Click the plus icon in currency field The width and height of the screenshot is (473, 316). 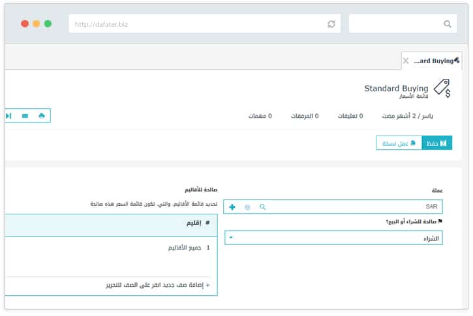coord(232,207)
